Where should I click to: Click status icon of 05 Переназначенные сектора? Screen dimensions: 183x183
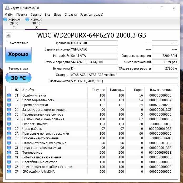point(9,114)
